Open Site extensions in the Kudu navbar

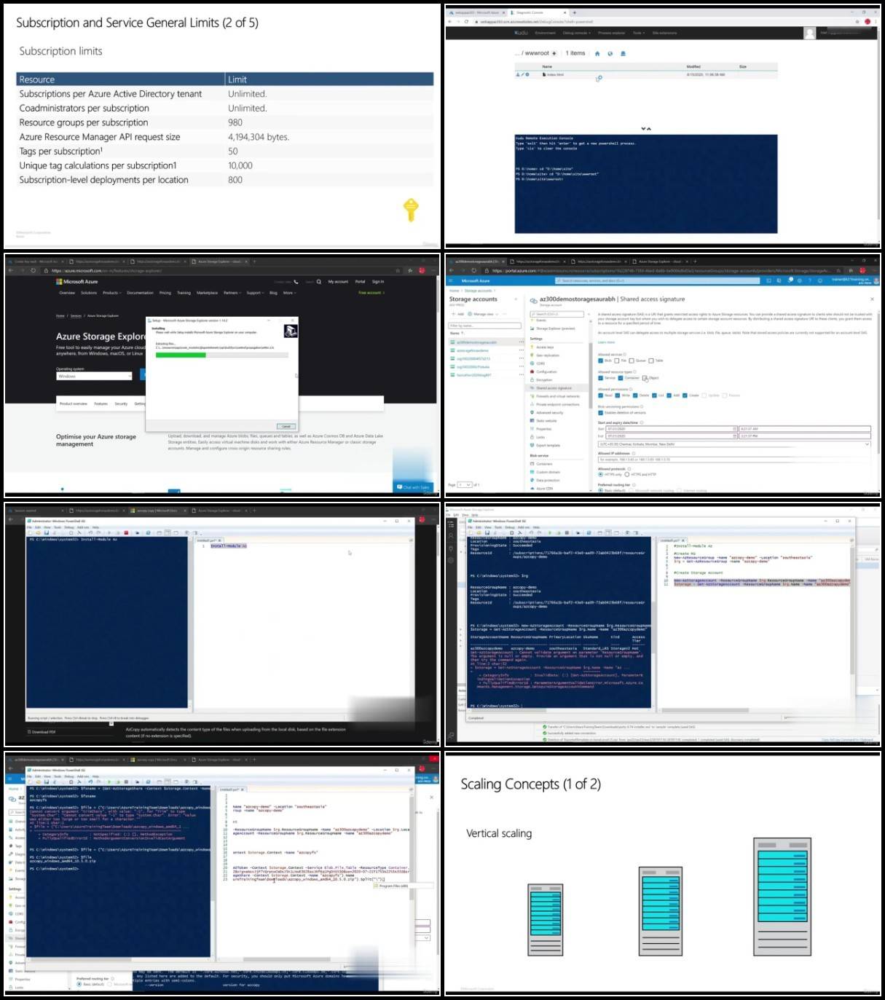tap(665, 33)
